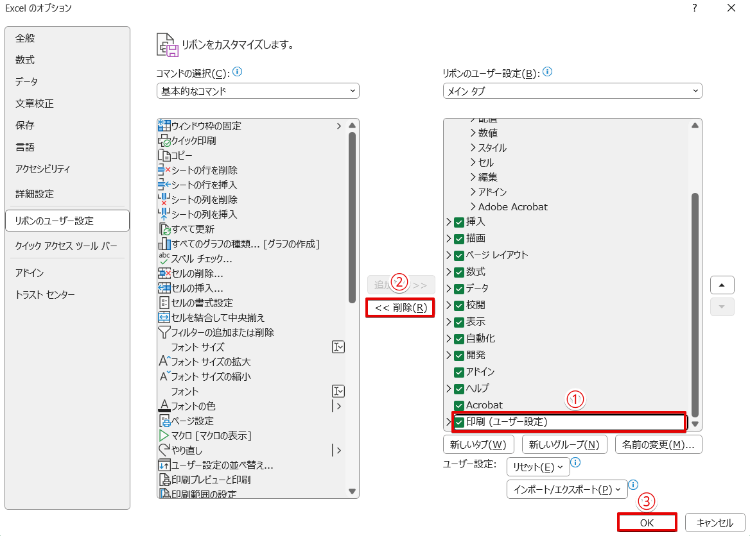Select the シートの行を削除 command icon

coord(162,169)
